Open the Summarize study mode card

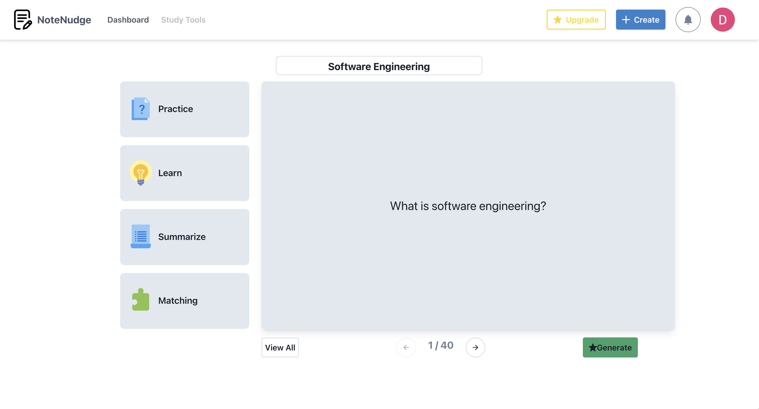[x=185, y=237]
